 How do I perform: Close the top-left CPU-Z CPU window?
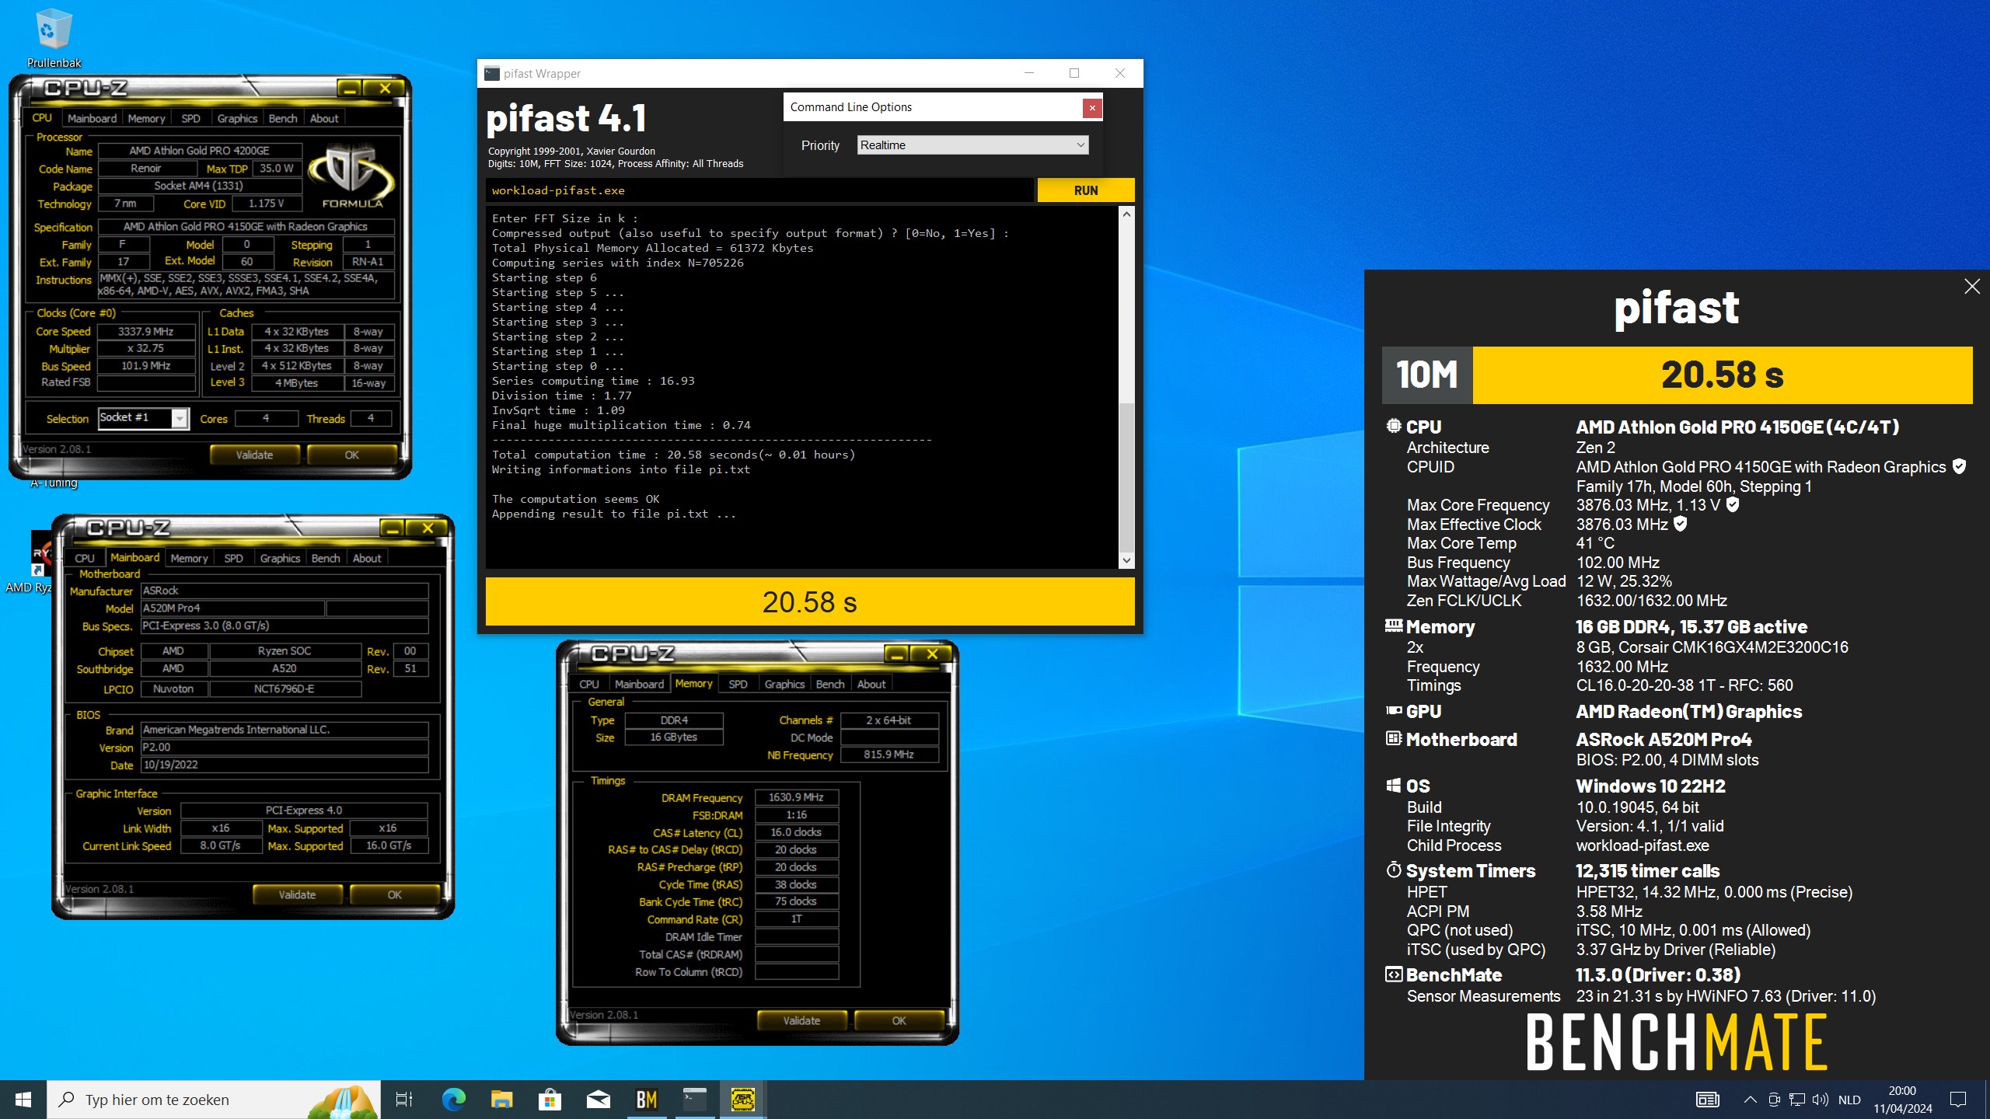pos(385,89)
